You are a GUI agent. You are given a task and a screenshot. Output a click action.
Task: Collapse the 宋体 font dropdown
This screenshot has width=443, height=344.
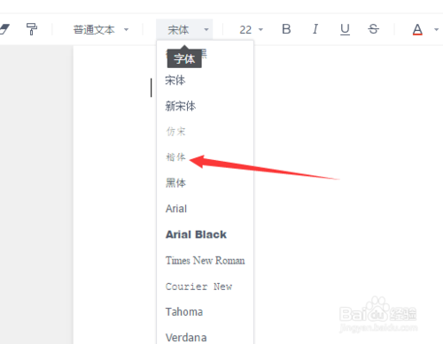click(184, 29)
